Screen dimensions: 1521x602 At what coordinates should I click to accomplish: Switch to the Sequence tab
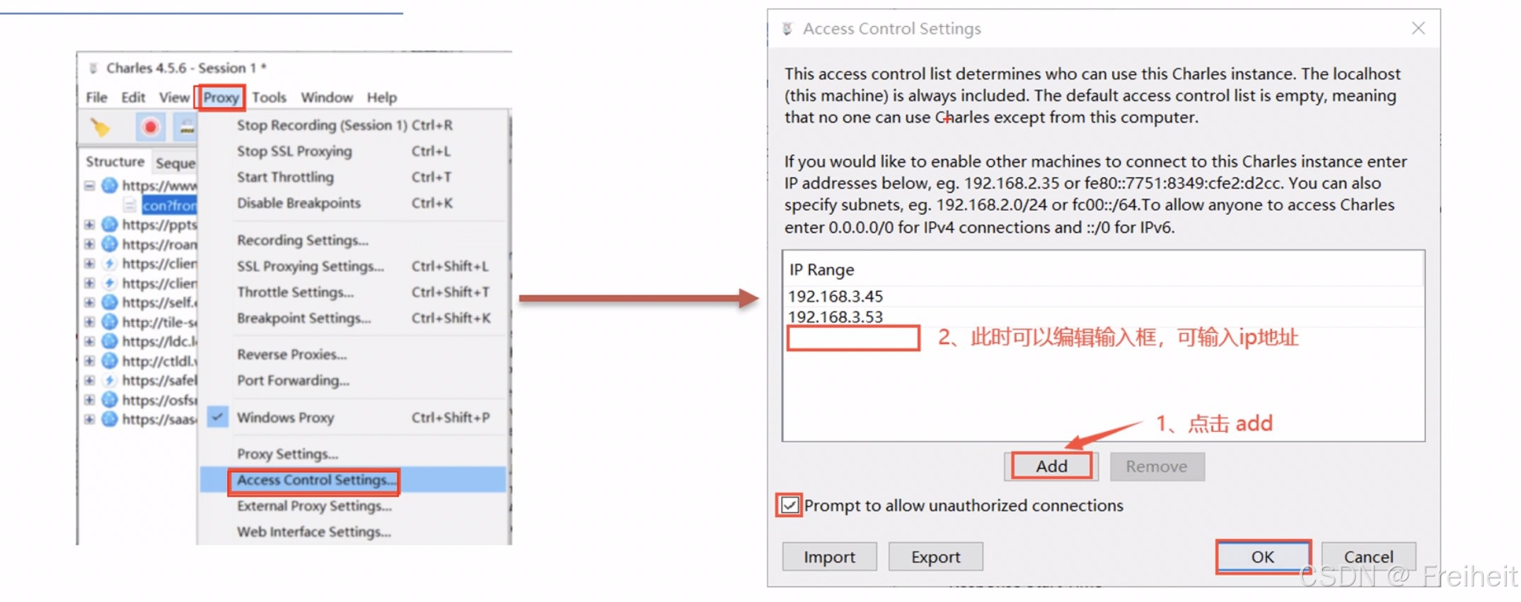point(175,163)
